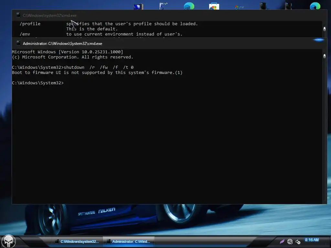The height and width of the screenshot is (248, 331).
Task: Click the scrollbar thumb in the background cmd window
Action: coord(325,29)
